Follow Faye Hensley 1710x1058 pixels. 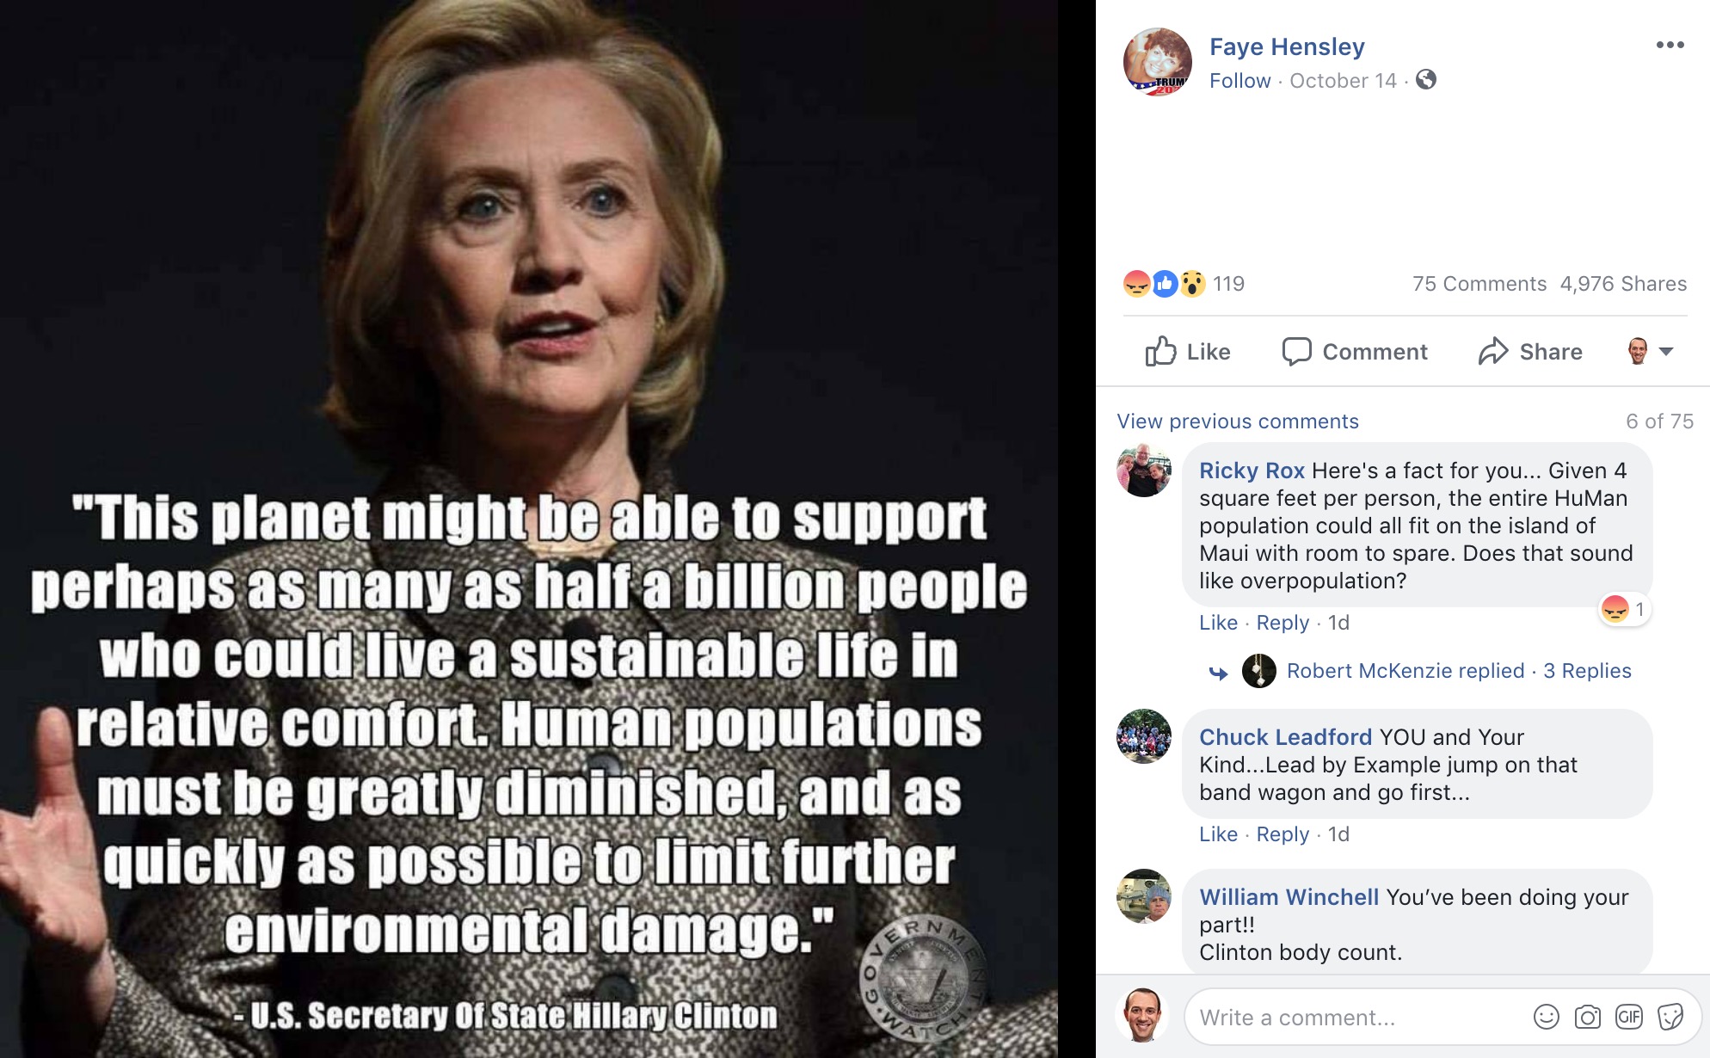[1239, 81]
